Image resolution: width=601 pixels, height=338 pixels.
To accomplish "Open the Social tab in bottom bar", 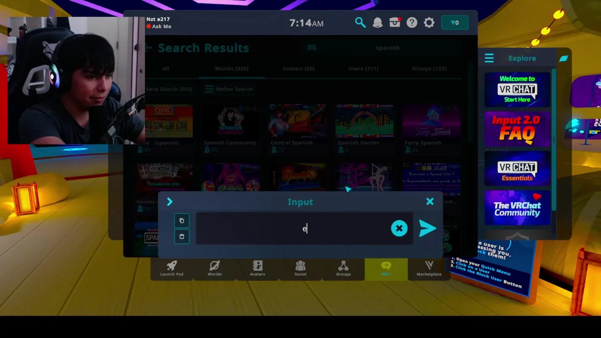I will tap(300, 269).
